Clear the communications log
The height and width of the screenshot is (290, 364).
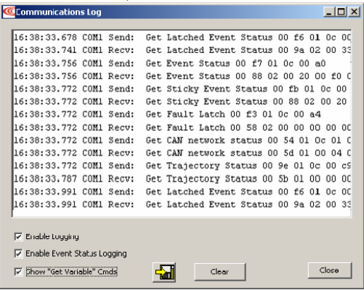(x=220, y=272)
